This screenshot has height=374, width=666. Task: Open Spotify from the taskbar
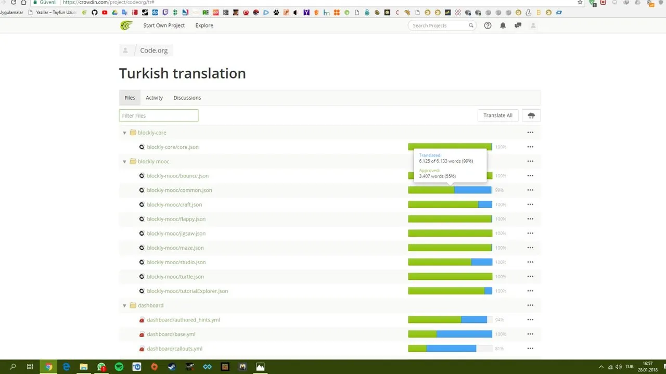tap(119, 367)
